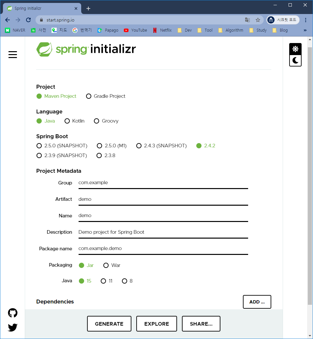
Task: Open the YouTube bookmark
Action: [x=135, y=30]
